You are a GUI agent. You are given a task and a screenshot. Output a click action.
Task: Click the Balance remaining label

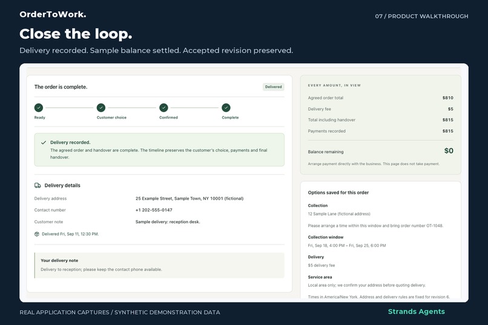[x=326, y=152]
